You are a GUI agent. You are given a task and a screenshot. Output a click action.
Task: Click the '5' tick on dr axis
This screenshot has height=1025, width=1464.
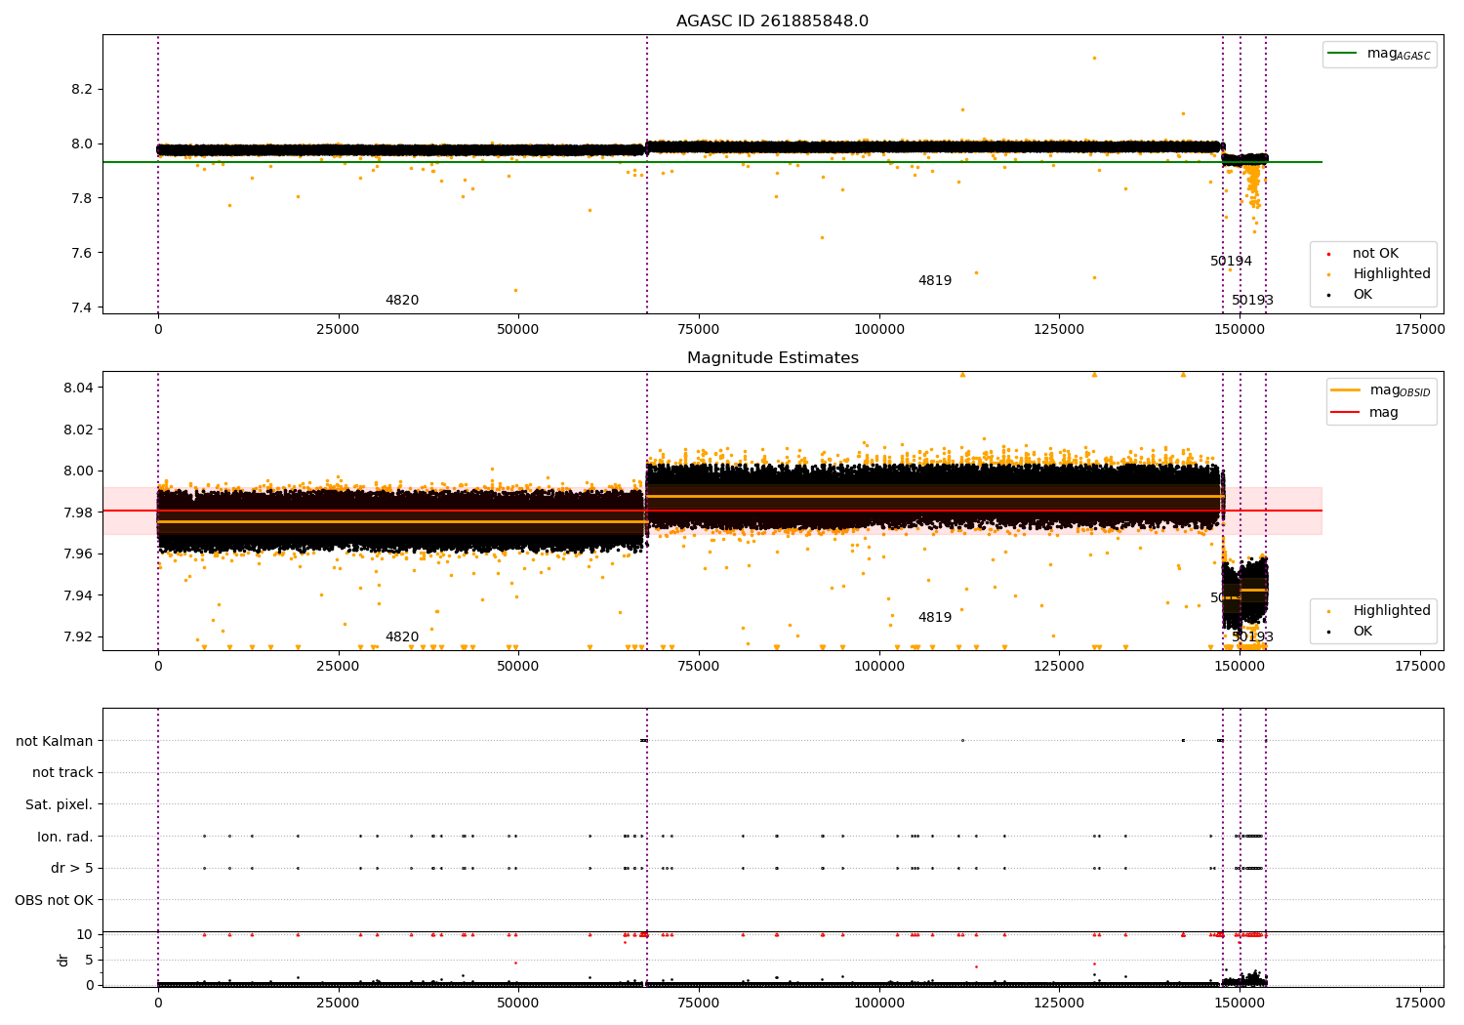click(x=89, y=960)
